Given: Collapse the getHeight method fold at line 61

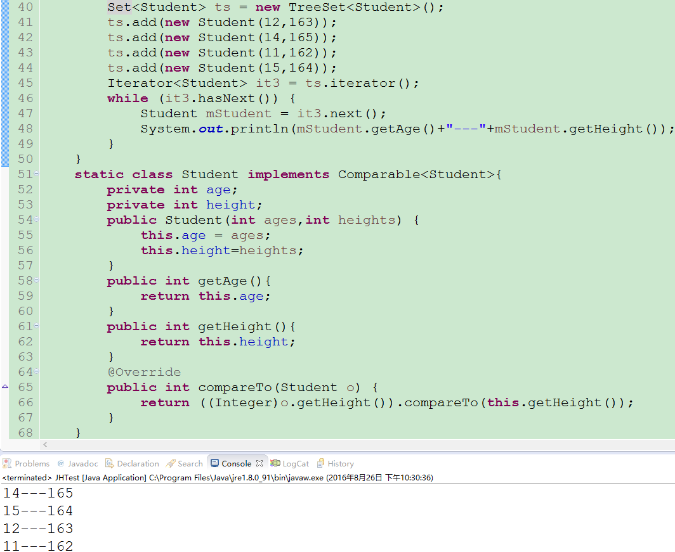Looking at the screenshot, I should pos(37,326).
